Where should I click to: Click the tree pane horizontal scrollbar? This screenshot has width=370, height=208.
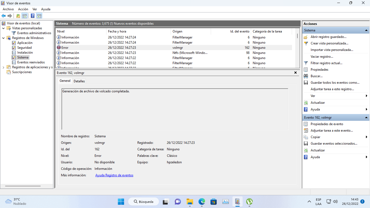point(23,186)
